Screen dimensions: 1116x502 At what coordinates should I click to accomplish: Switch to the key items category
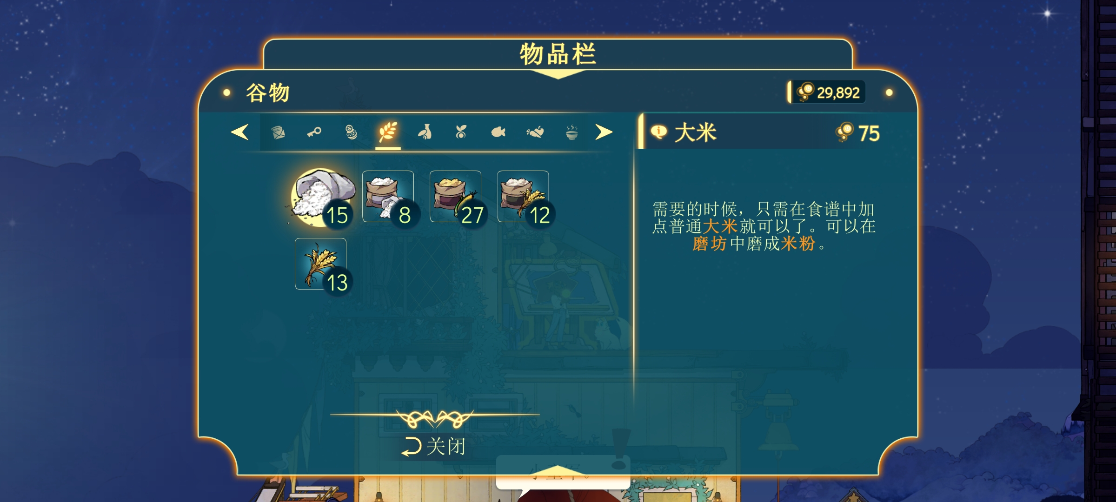pos(314,132)
